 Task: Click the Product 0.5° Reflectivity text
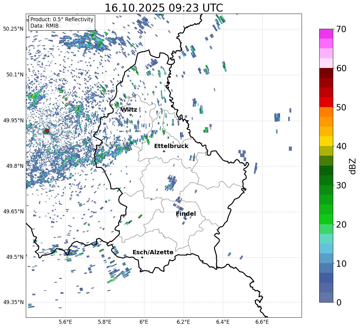(x=62, y=19)
